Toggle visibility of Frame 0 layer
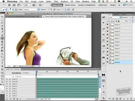 107,62
